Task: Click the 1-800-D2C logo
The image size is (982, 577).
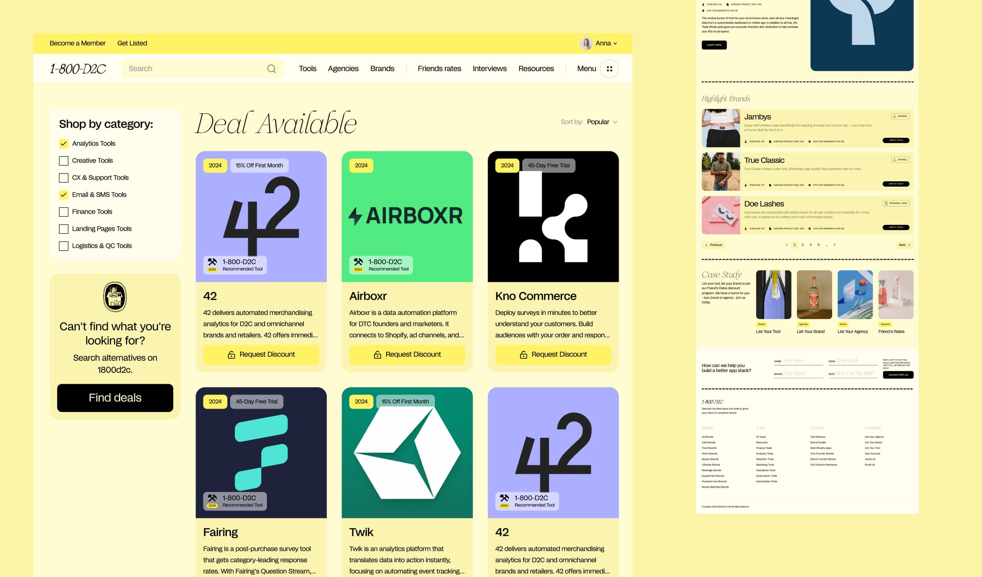Action: pos(78,69)
